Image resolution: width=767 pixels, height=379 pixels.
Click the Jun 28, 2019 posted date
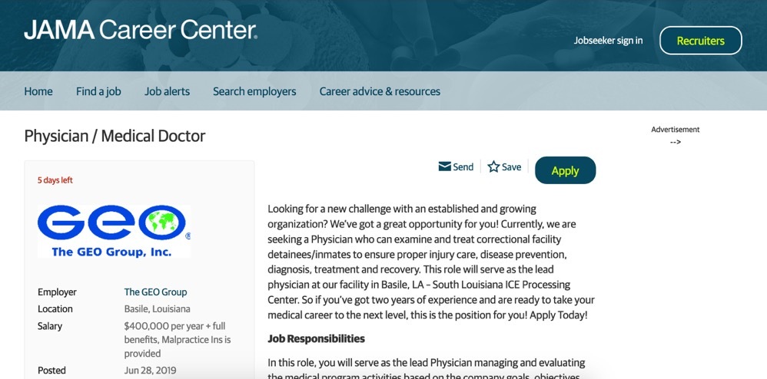150,371
